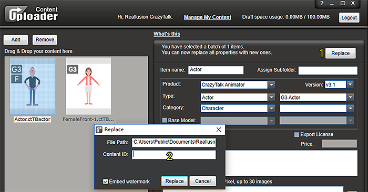Click the Assign Subfolder field

tap(328, 70)
